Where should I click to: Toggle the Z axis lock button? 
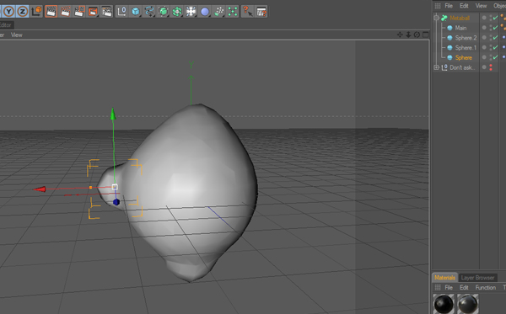click(22, 12)
